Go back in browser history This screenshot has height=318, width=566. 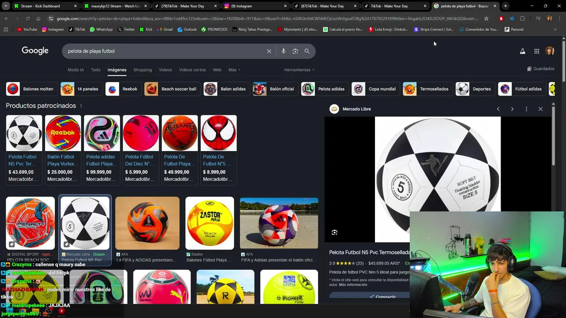click(x=6, y=19)
